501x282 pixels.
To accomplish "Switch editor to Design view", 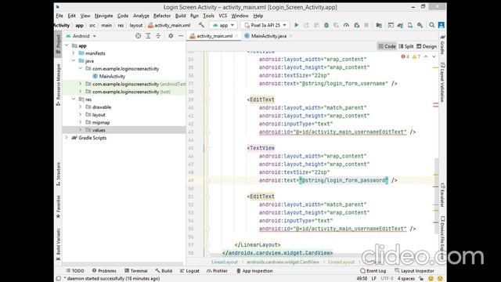I will click(x=427, y=46).
